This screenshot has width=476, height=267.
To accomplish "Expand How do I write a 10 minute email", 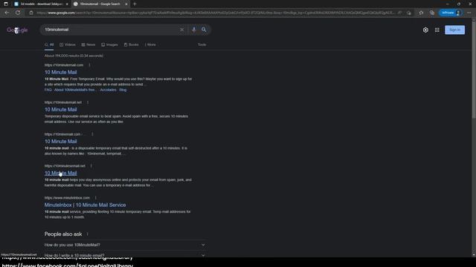I will pos(125,255).
